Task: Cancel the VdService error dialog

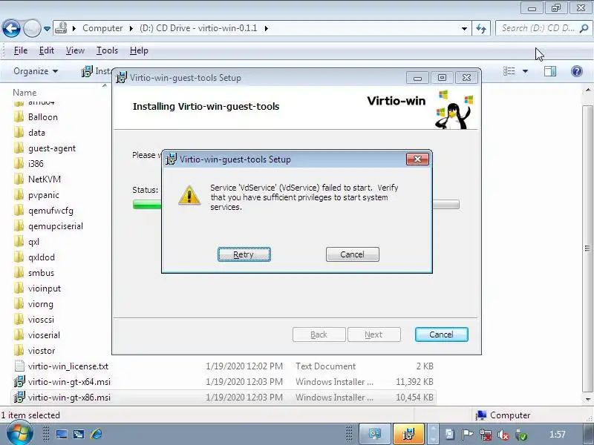Action: (x=352, y=254)
